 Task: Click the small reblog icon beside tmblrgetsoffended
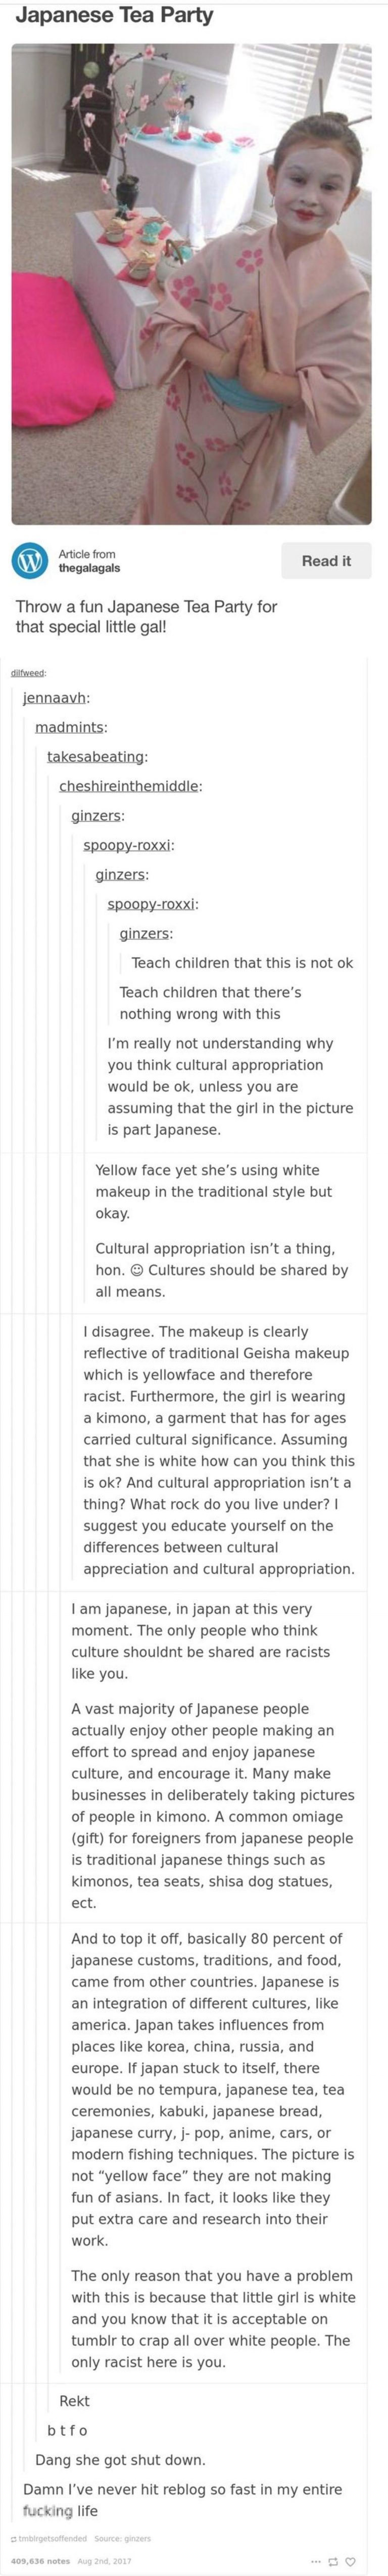pos(13,2538)
